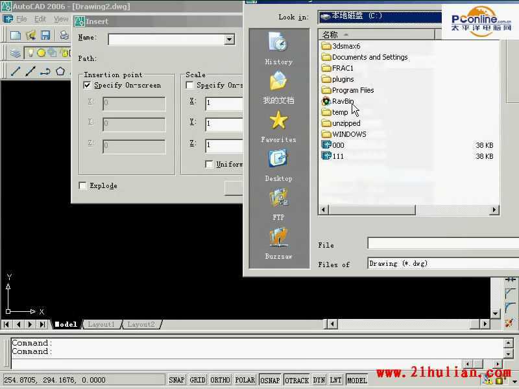Image resolution: width=519 pixels, height=389 pixels.
Task: Toggle SNAP in the status bar
Action: tap(176, 380)
